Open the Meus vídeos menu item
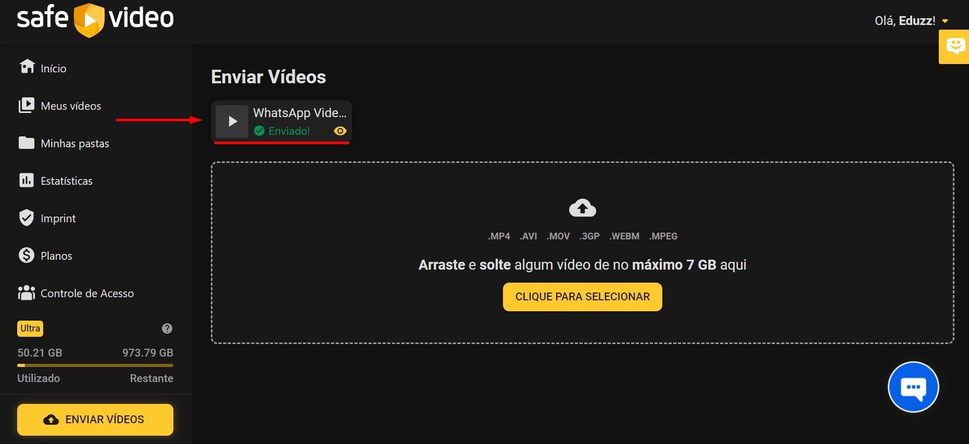This screenshot has height=444, width=969. click(x=71, y=106)
